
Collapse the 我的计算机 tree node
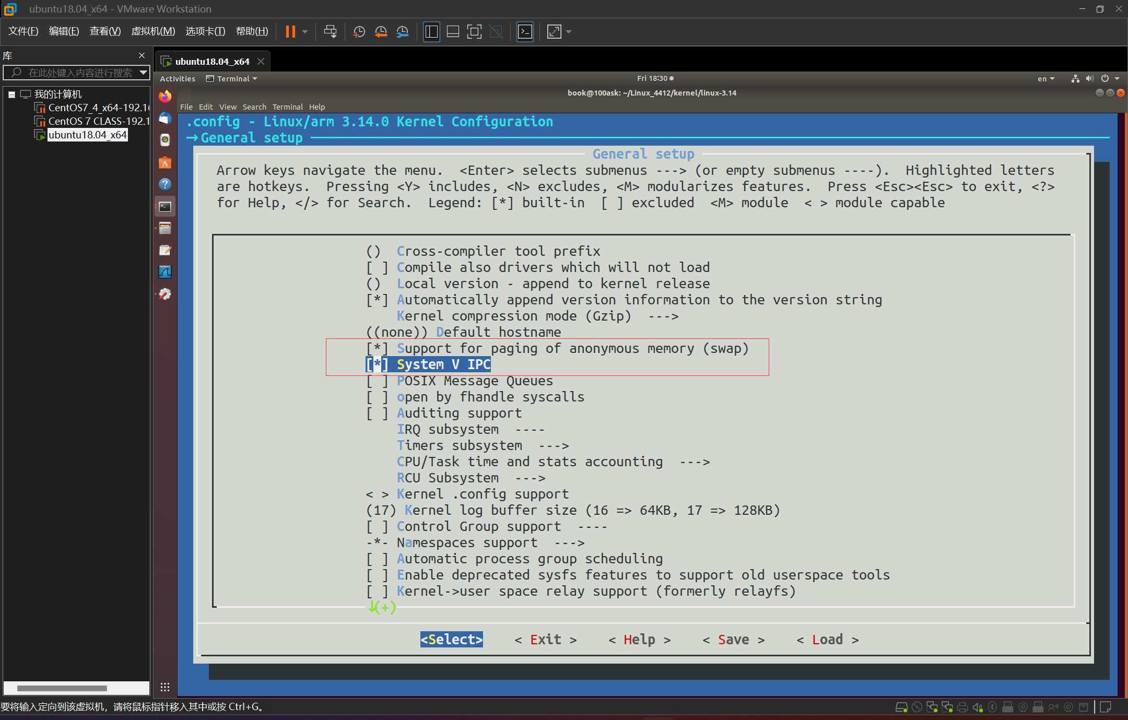point(11,95)
